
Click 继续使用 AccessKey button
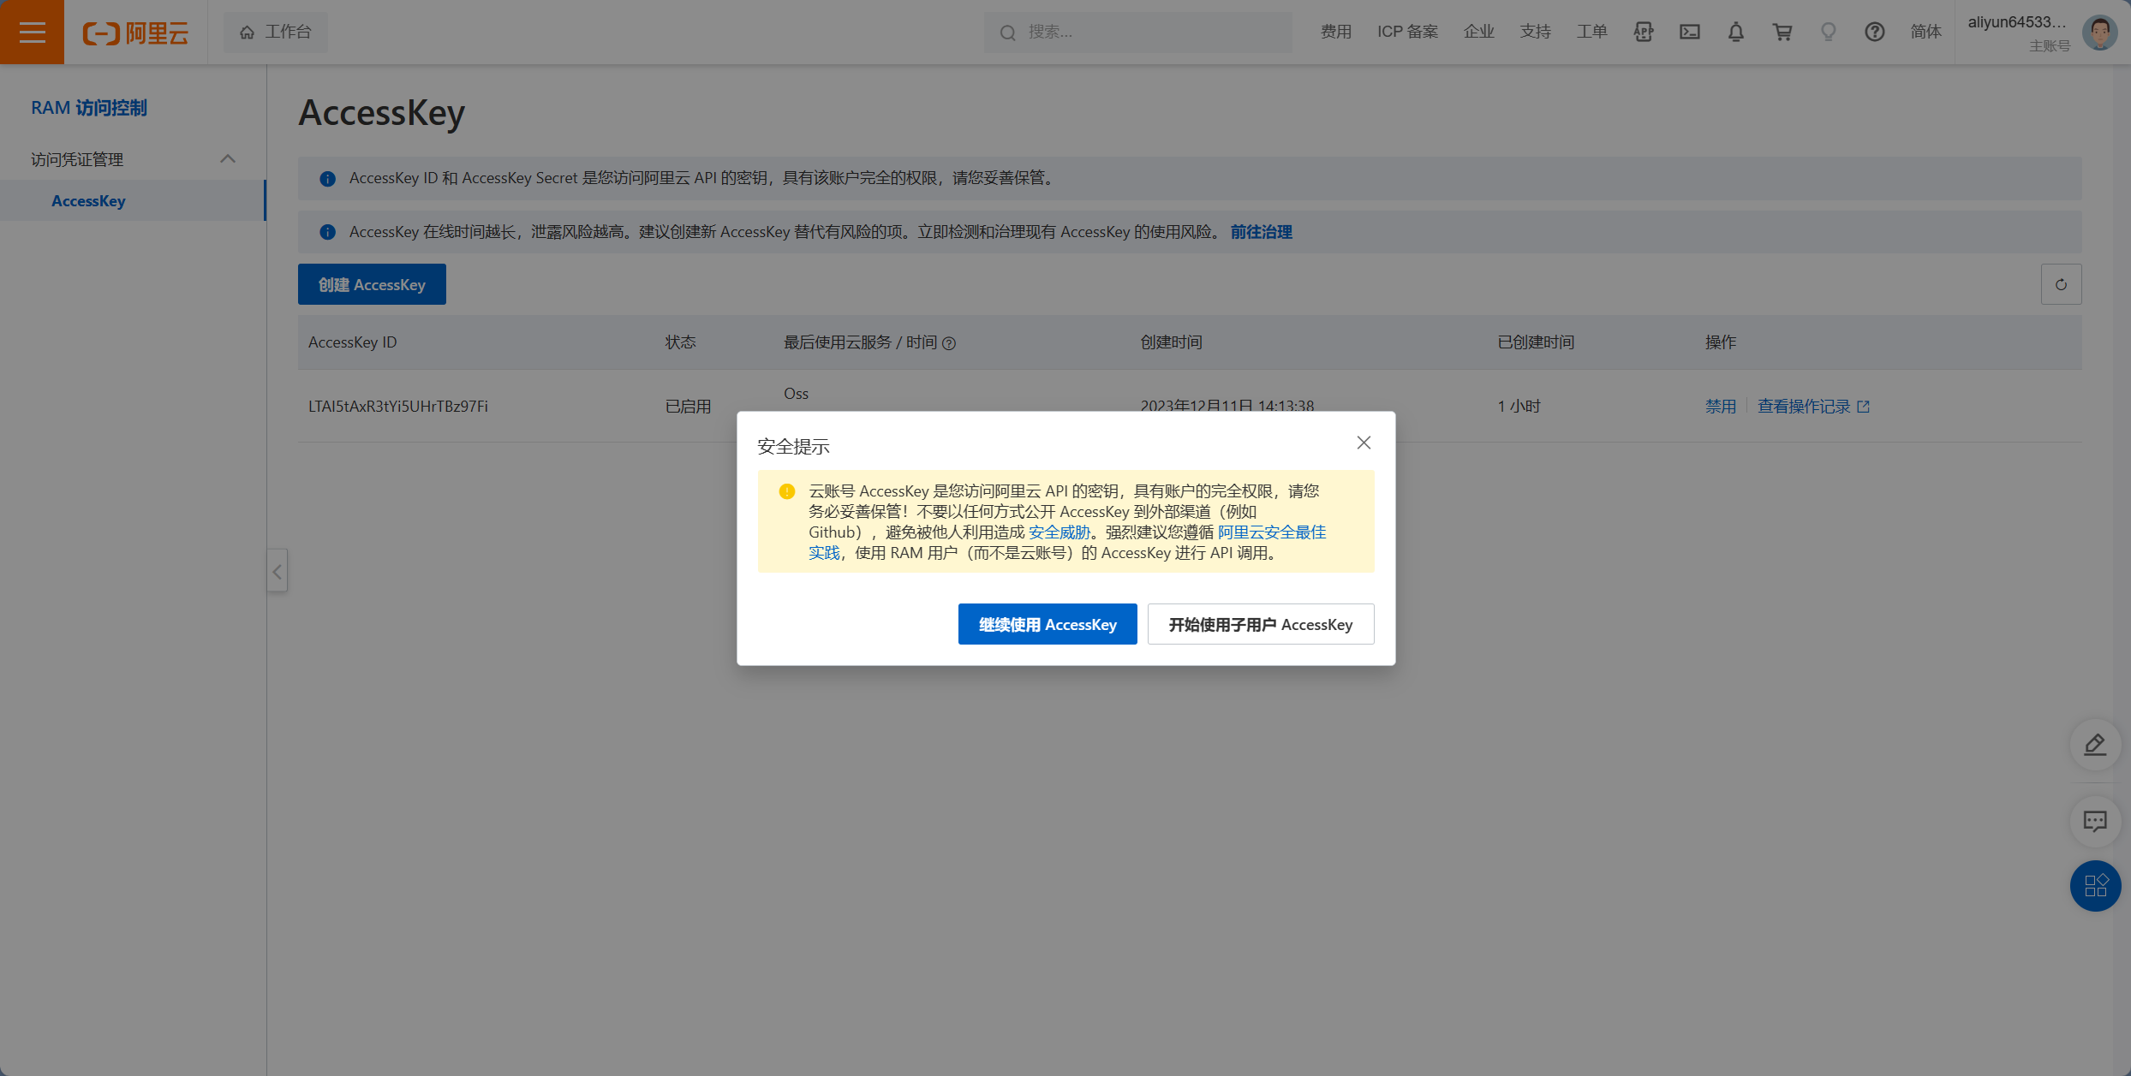[1047, 624]
